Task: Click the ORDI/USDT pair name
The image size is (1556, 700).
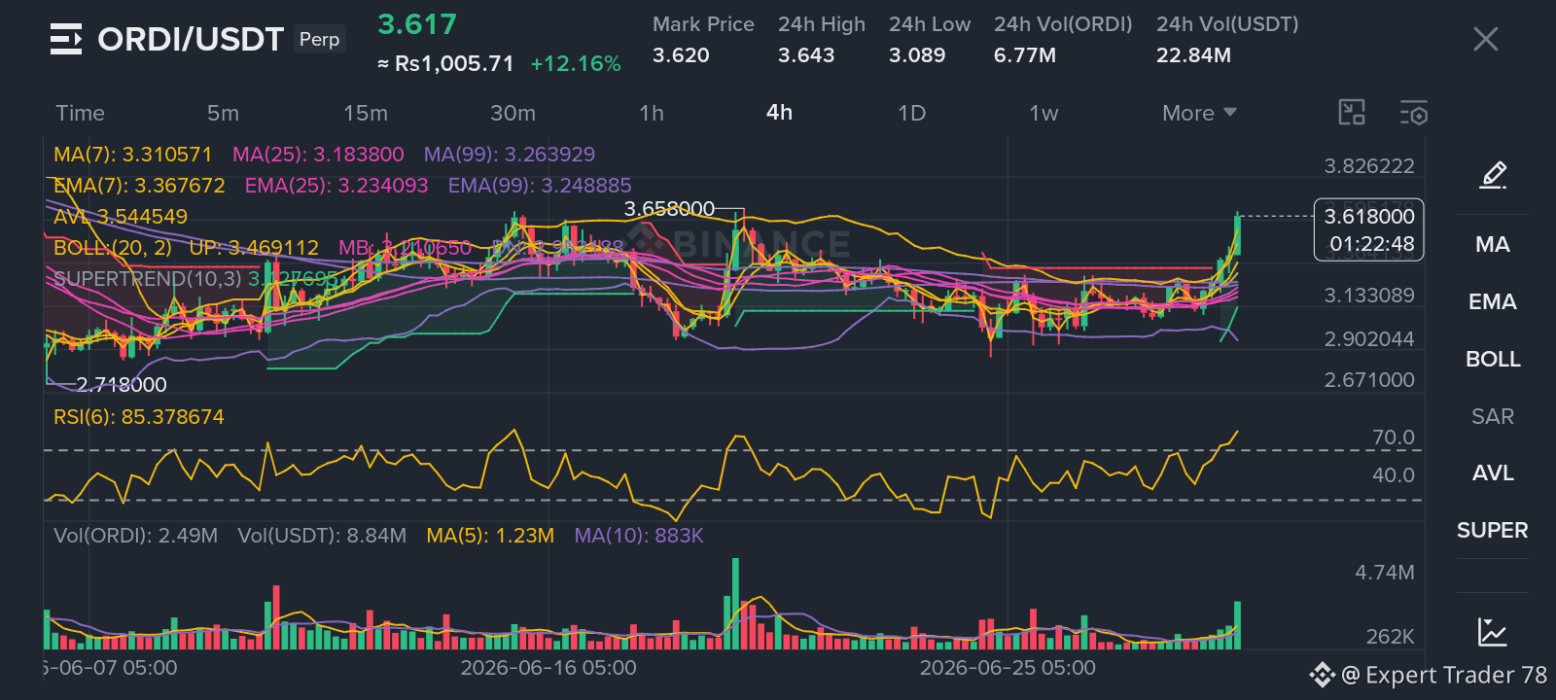Action: pos(191,39)
